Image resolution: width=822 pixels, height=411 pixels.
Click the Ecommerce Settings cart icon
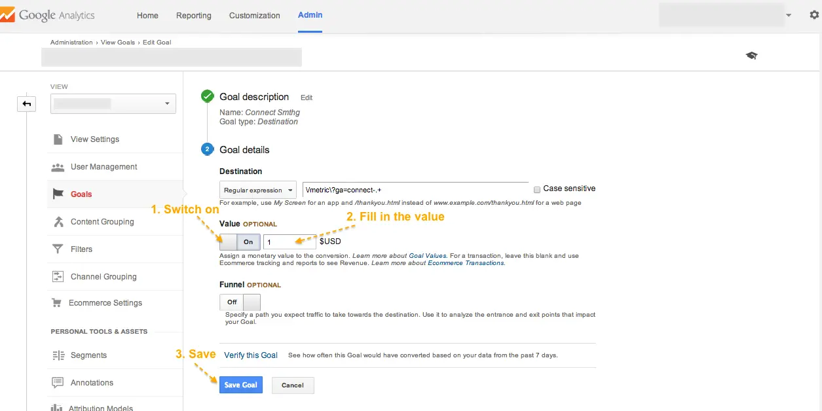pyautogui.click(x=57, y=303)
